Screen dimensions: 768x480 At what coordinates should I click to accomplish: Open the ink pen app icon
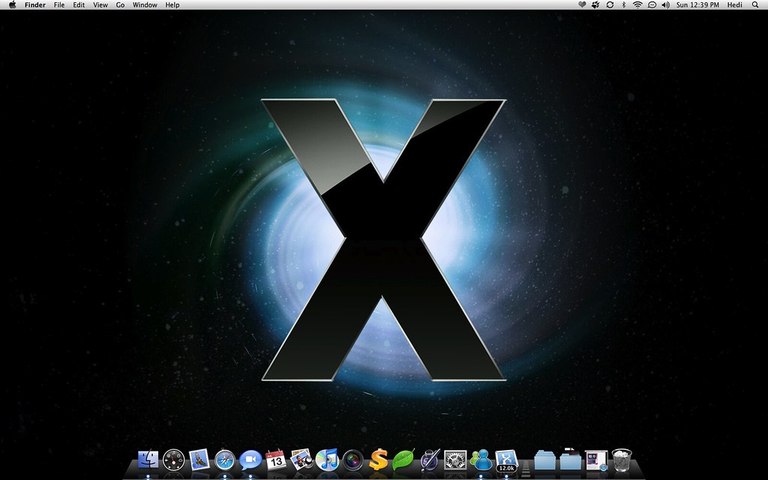(x=430, y=460)
